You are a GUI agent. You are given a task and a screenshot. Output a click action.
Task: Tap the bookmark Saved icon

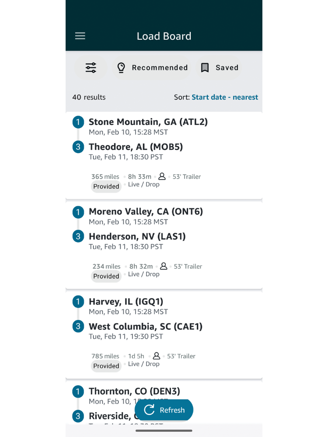click(205, 68)
